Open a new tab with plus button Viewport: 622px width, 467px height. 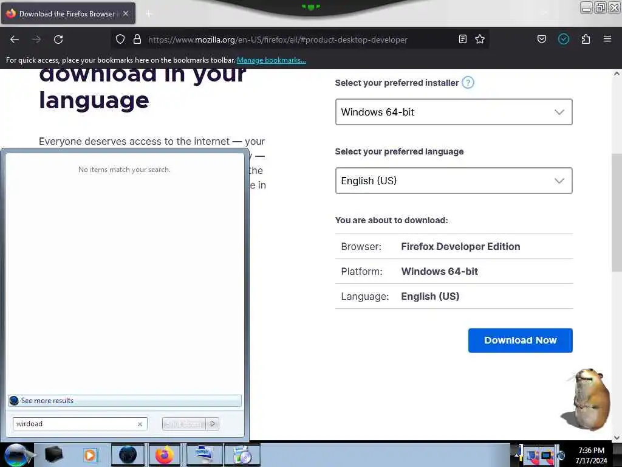point(149,14)
